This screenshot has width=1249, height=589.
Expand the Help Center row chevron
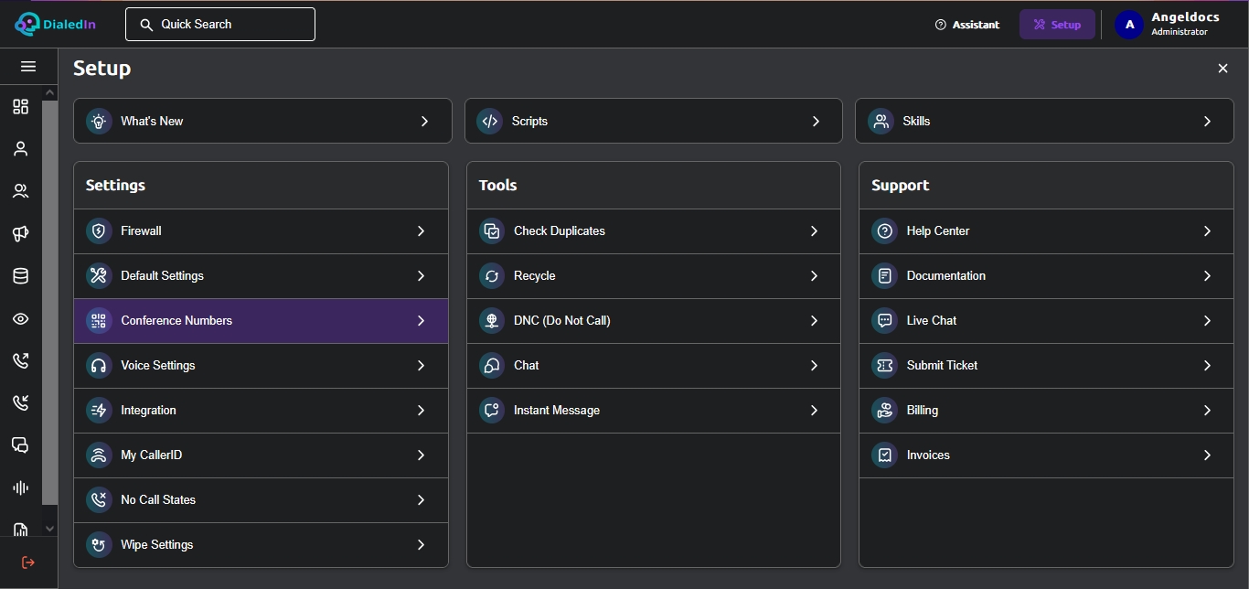(1207, 231)
